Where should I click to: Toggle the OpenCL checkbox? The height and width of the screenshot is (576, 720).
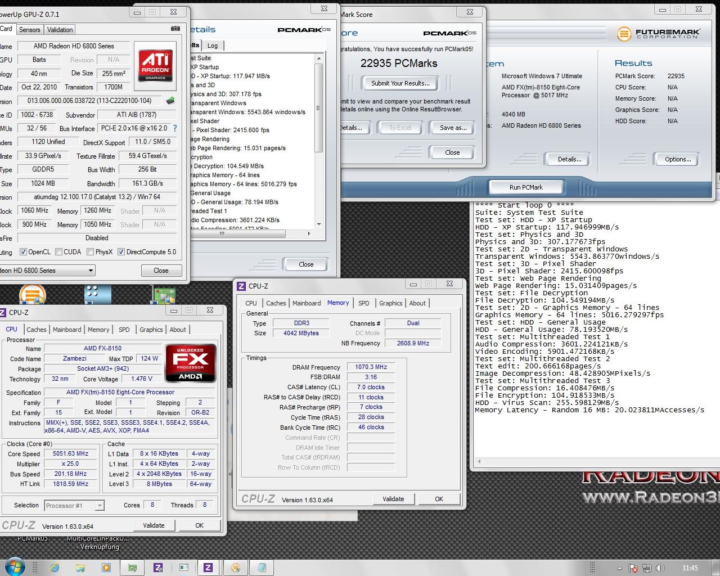(23, 252)
